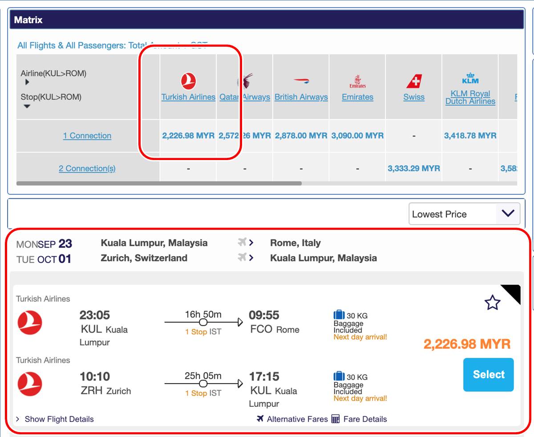Click the matrix horizontal scrollbar
This screenshot has height=437, width=534.
[x=159, y=183]
